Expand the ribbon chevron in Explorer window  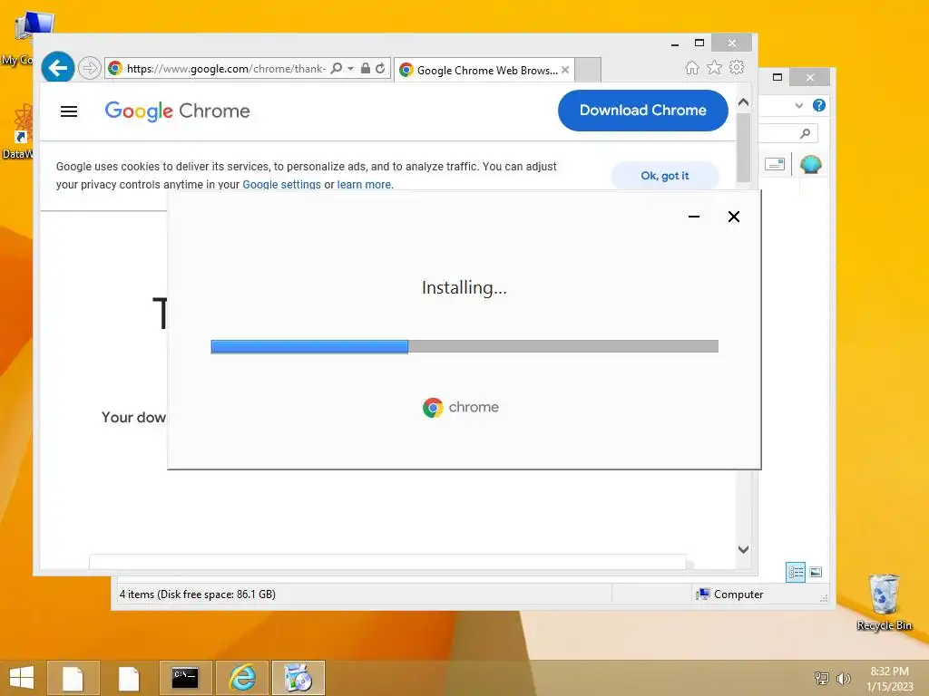(x=798, y=105)
